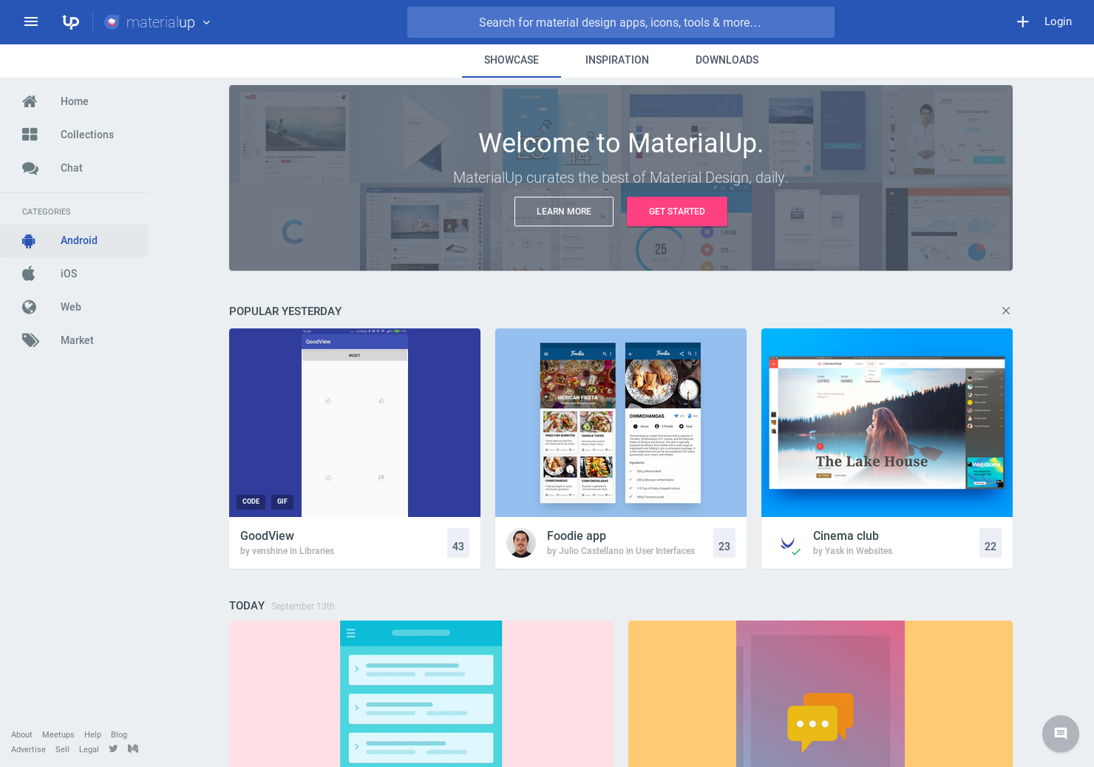Click the Market tags icon

(x=30, y=340)
